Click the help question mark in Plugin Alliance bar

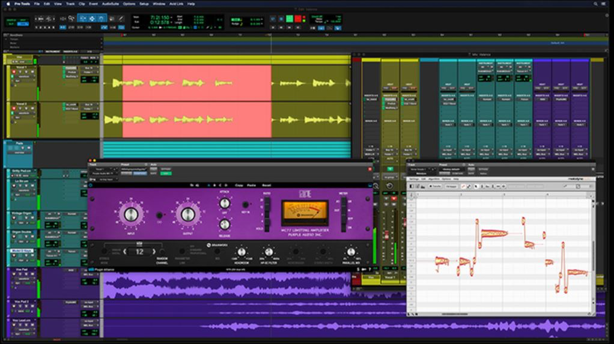pyautogui.click(x=369, y=269)
